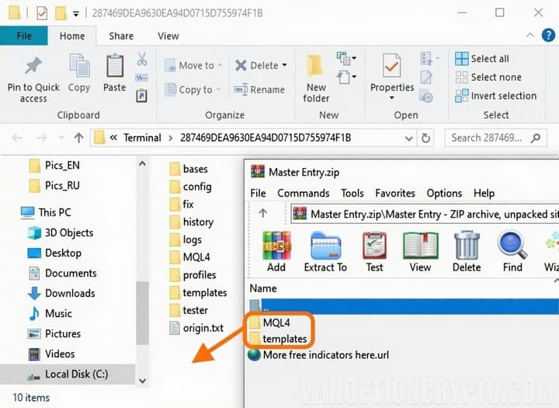Click WinRAR up one level arrow
Image resolution: width=559 pixels, height=408 pixels.
pyautogui.click(x=262, y=213)
